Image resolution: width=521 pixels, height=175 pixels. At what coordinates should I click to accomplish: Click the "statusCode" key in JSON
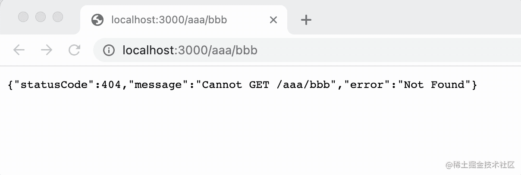click(x=52, y=85)
